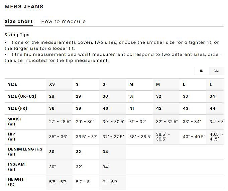Click the height 5'5 - 5'7 cell
Image resolution: width=228 pixels, height=191 pixels.
(58, 182)
